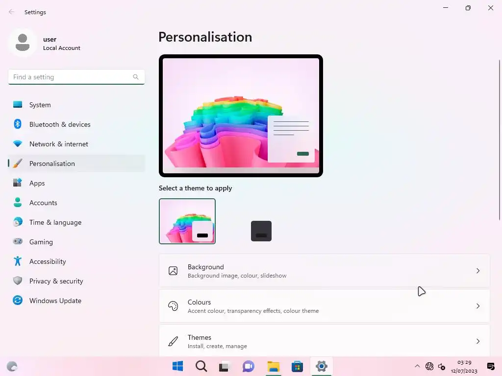Open the Accounts section

[76, 202]
